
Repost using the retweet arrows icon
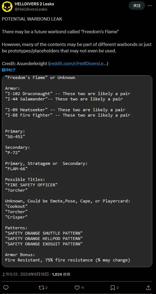(41, 287)
